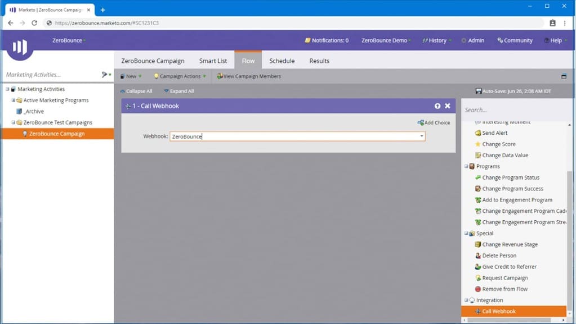Collapse ZeroBounce Test Campaigns folder
The width and height of the screenshot is (576, 324).
[13, 122]
